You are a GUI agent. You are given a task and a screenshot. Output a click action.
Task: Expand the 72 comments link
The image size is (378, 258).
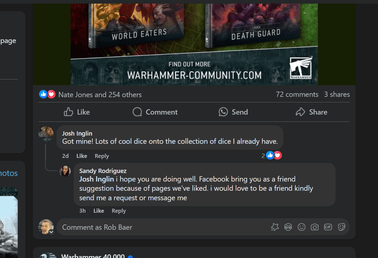pos(297,94)
